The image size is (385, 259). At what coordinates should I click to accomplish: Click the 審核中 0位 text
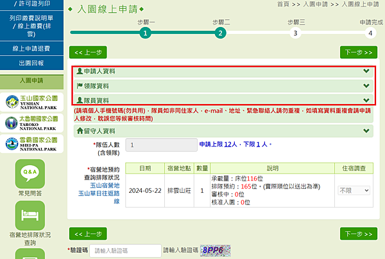click(x=228, y=195)
